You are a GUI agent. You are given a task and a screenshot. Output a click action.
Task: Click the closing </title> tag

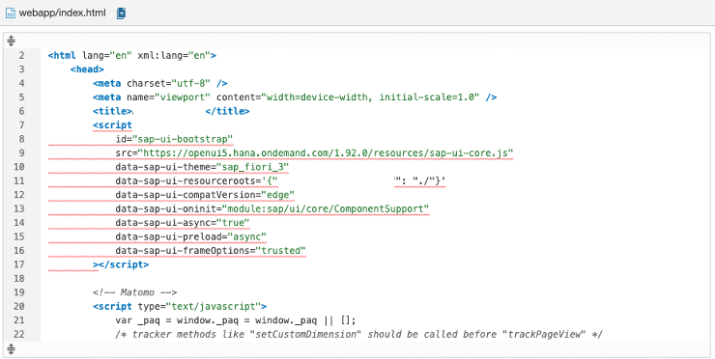227,111
